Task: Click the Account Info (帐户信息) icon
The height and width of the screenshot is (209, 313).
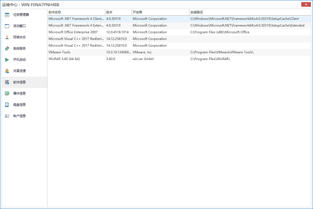Action: pyautogui.click(x=7, y=116)
